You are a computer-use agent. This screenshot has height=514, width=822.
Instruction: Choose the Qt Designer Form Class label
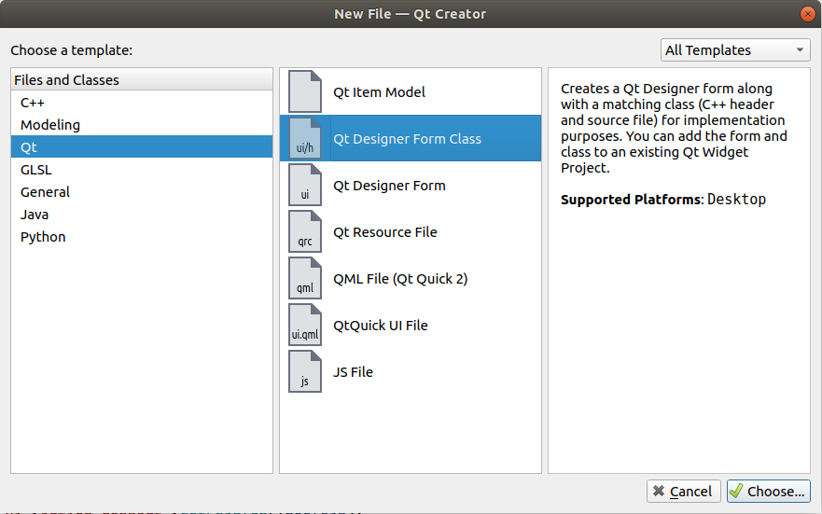point(408,139)
